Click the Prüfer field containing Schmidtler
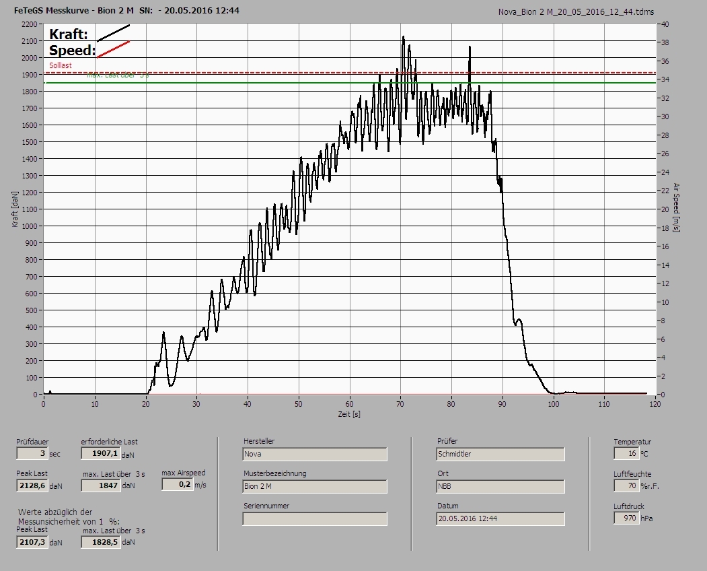This screenshot has width=707, height=571. tap(500, 454)
